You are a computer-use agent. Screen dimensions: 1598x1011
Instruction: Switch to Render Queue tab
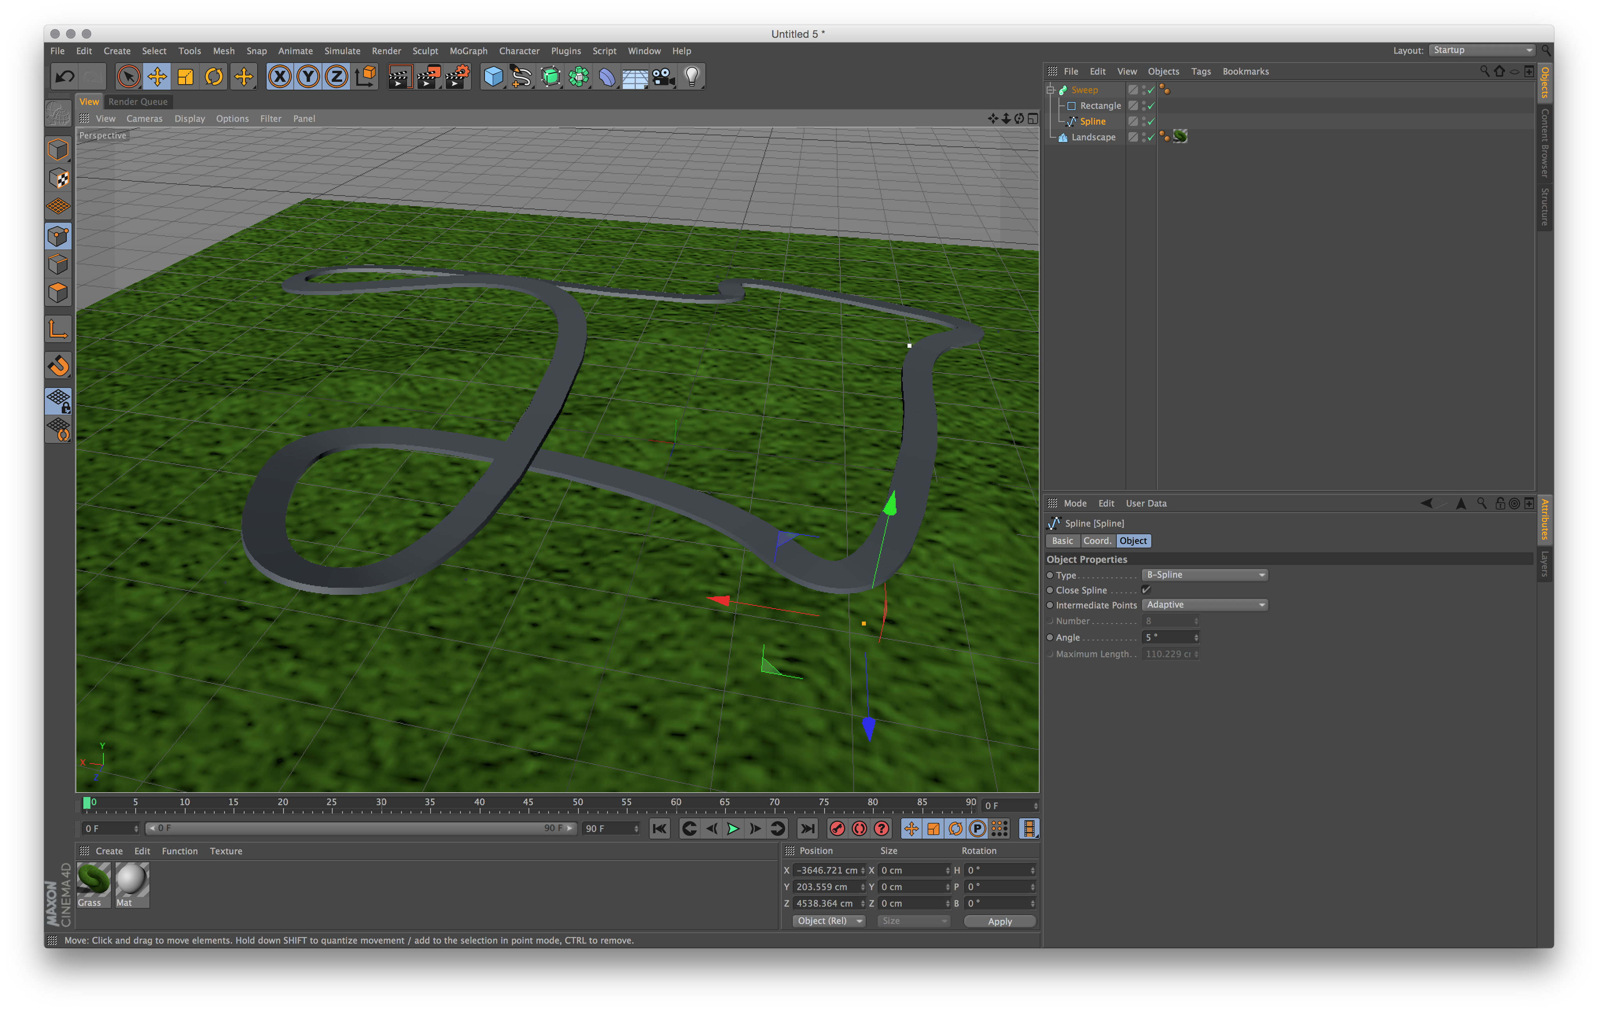[138, 101]
